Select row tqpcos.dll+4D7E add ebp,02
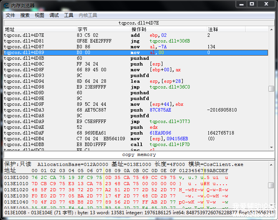Screen dimensions: 278x220 [136, 35]
